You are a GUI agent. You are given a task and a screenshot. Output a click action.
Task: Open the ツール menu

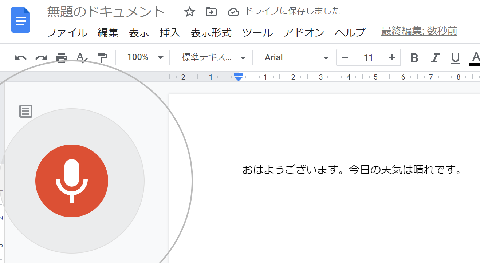[257, 32]
